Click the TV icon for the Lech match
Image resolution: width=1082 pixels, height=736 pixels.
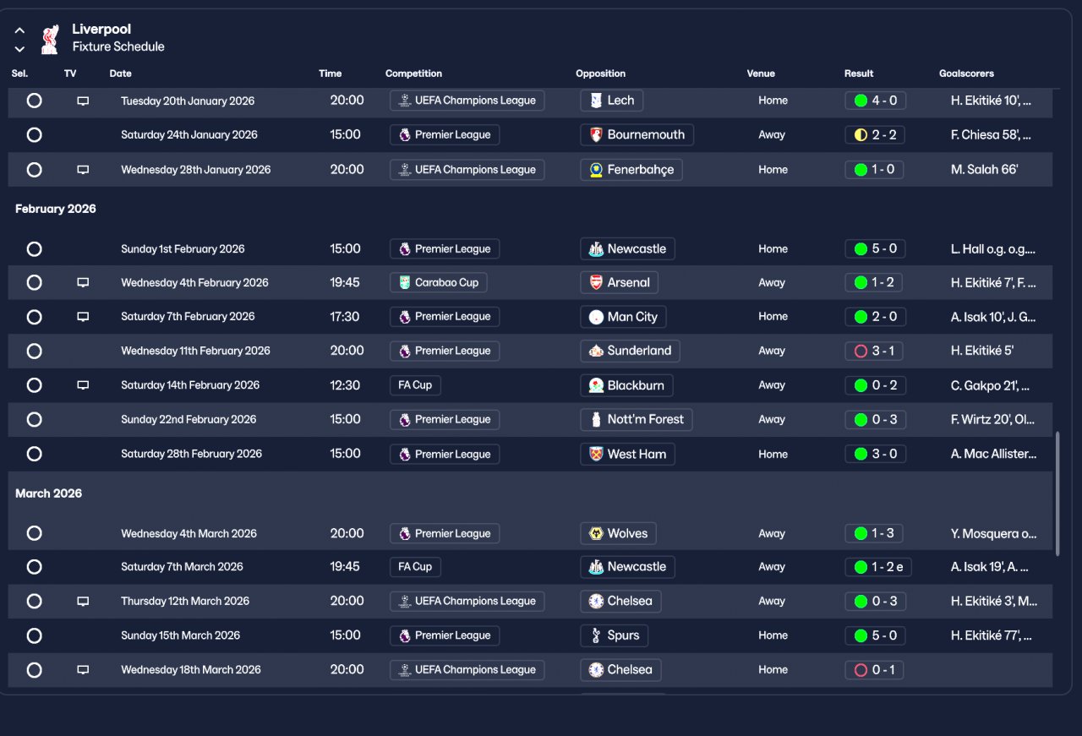click(83, 101)
